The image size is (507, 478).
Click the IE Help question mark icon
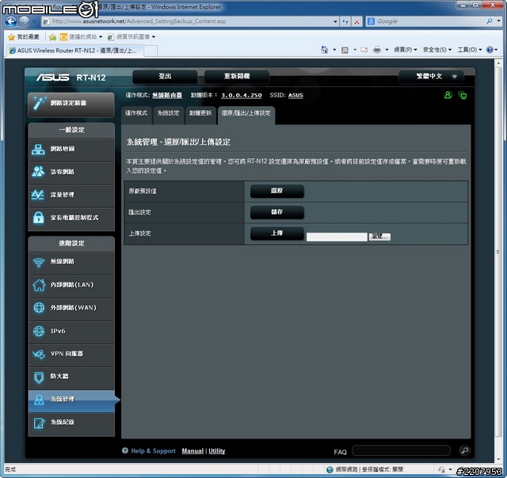[x=490, y=50]
